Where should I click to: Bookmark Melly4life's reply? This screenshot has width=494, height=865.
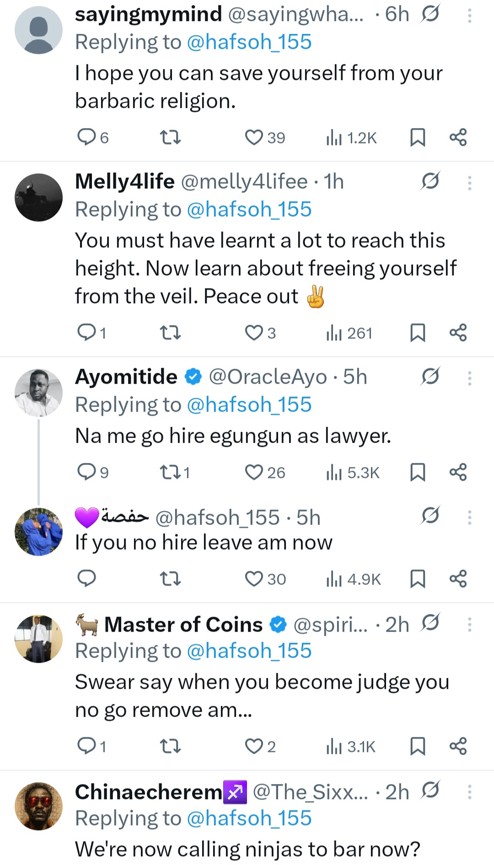coord(418,333)
